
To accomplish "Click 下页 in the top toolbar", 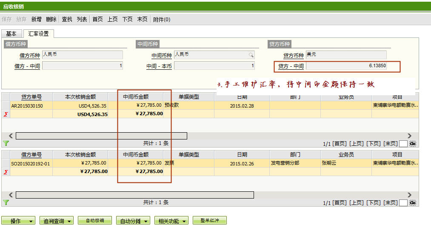I will pos(127,19).
